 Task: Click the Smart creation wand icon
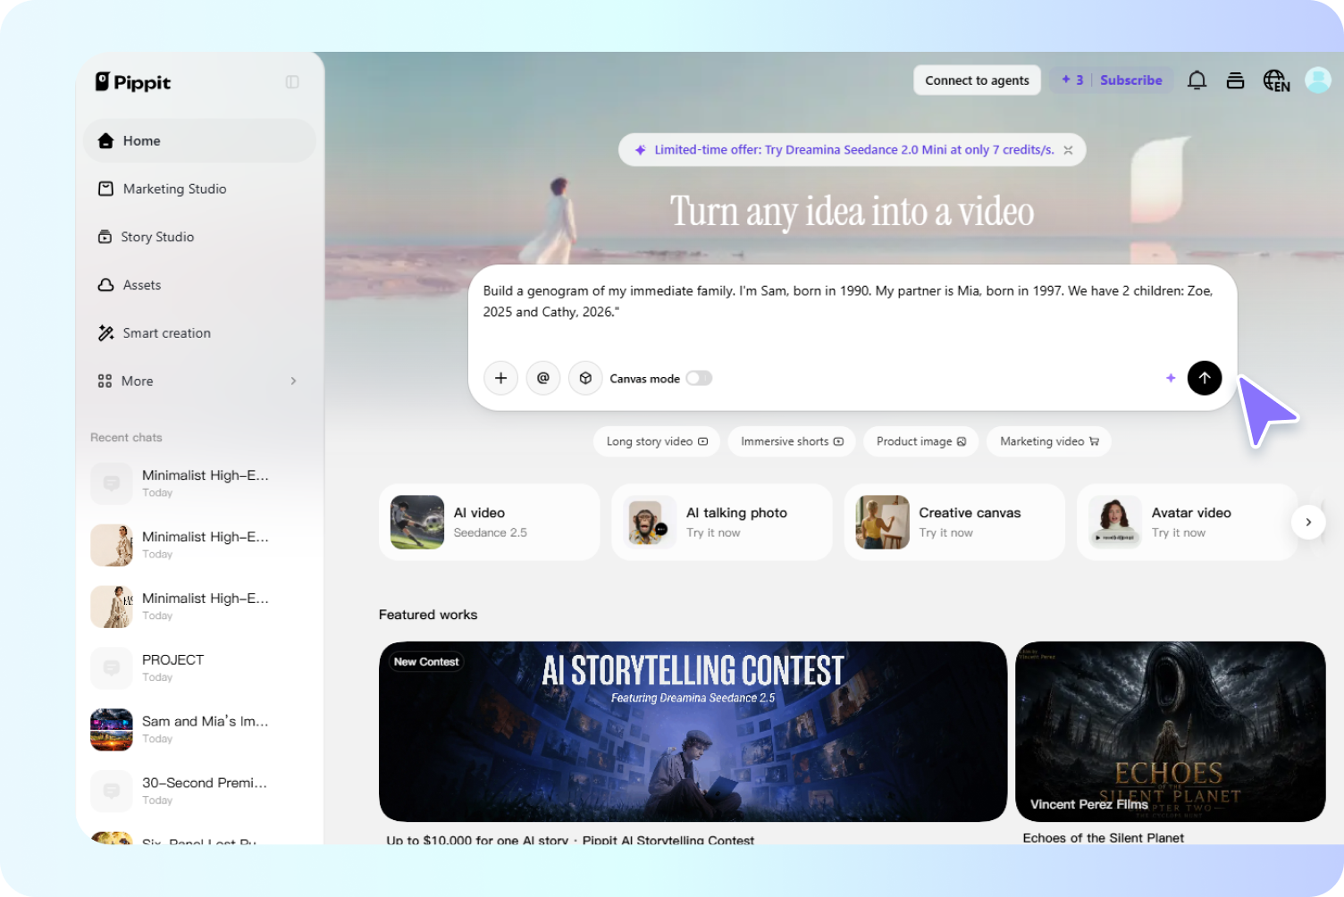[x=105, y=333]
